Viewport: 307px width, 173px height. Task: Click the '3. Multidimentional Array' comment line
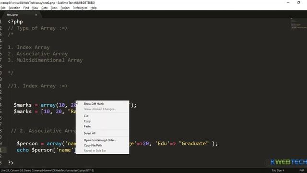[x=45, y=60]
